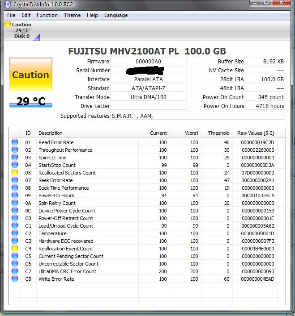Click the Supported Features field S.M.A.R.T, AAM

click(197, 116)
